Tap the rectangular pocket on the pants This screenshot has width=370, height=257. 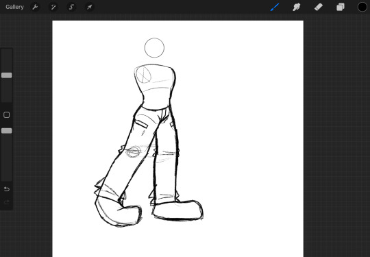[x=141, y=124]
